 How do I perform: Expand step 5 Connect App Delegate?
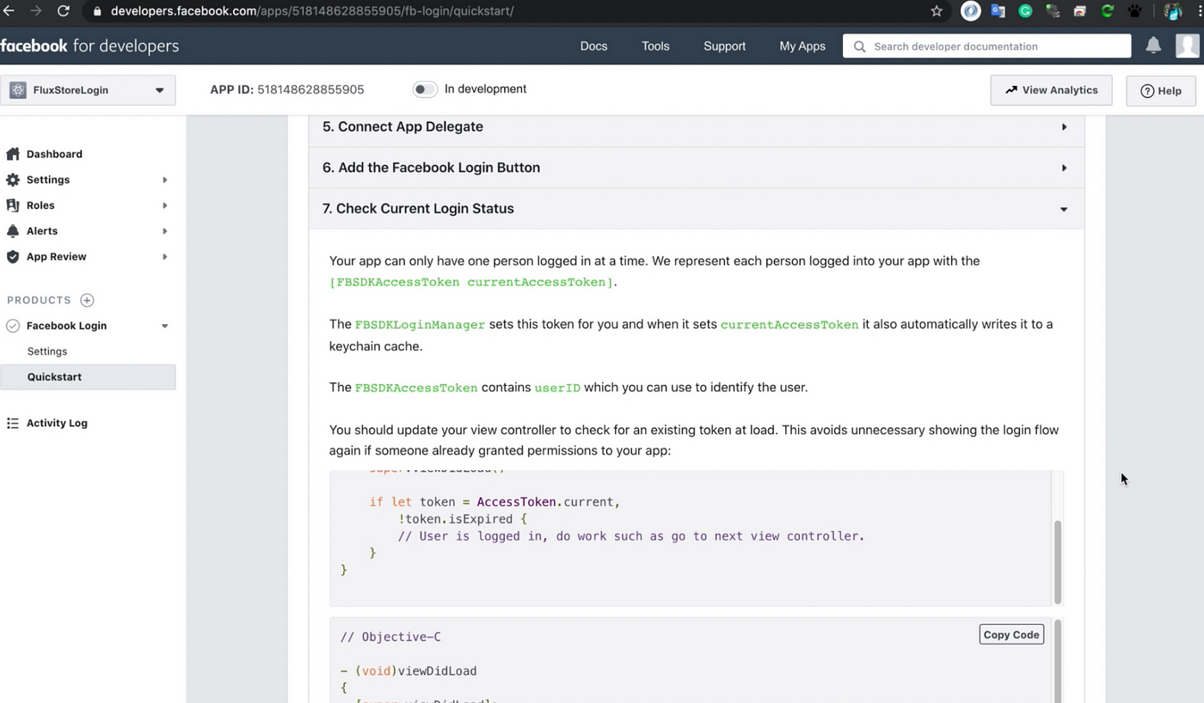tap(696, 126)
